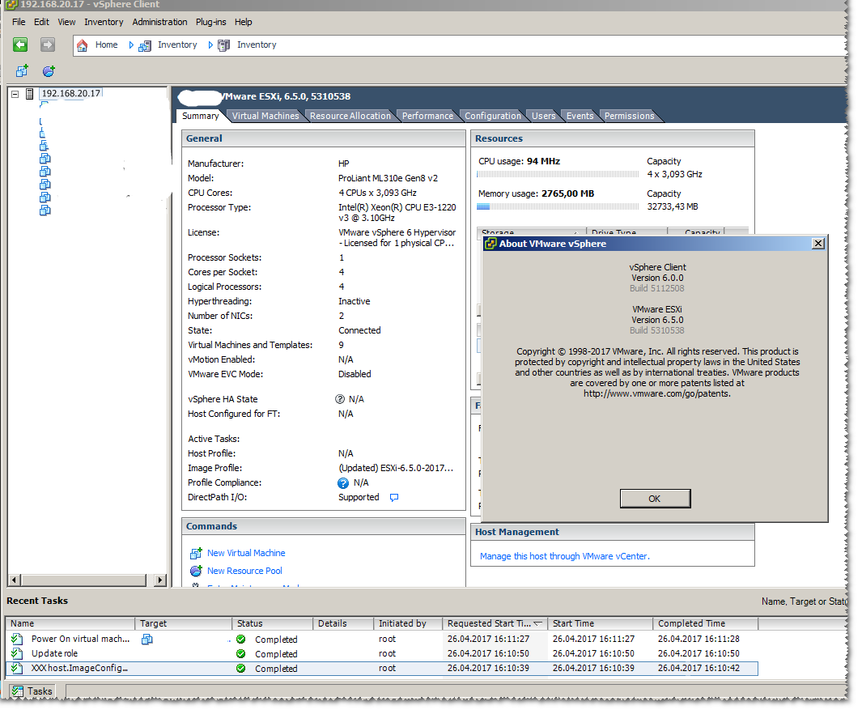
Task: Click the Initiated by column header
Action: pyautogui.click(x=408, y=624)
